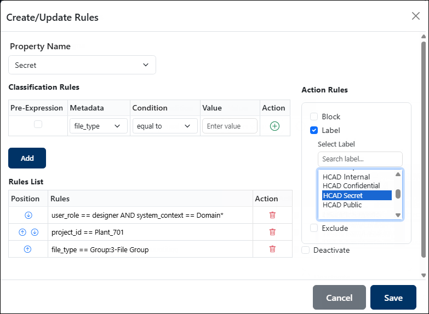Click the file_type == Group:3-File Group text
This screenshot has width=429, height=314.
point(100,249)
